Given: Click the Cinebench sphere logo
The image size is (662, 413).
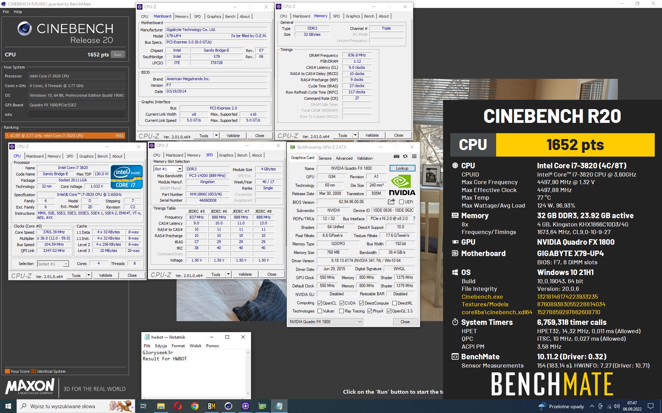Looking at the screenshot, I should click(25, 29).
